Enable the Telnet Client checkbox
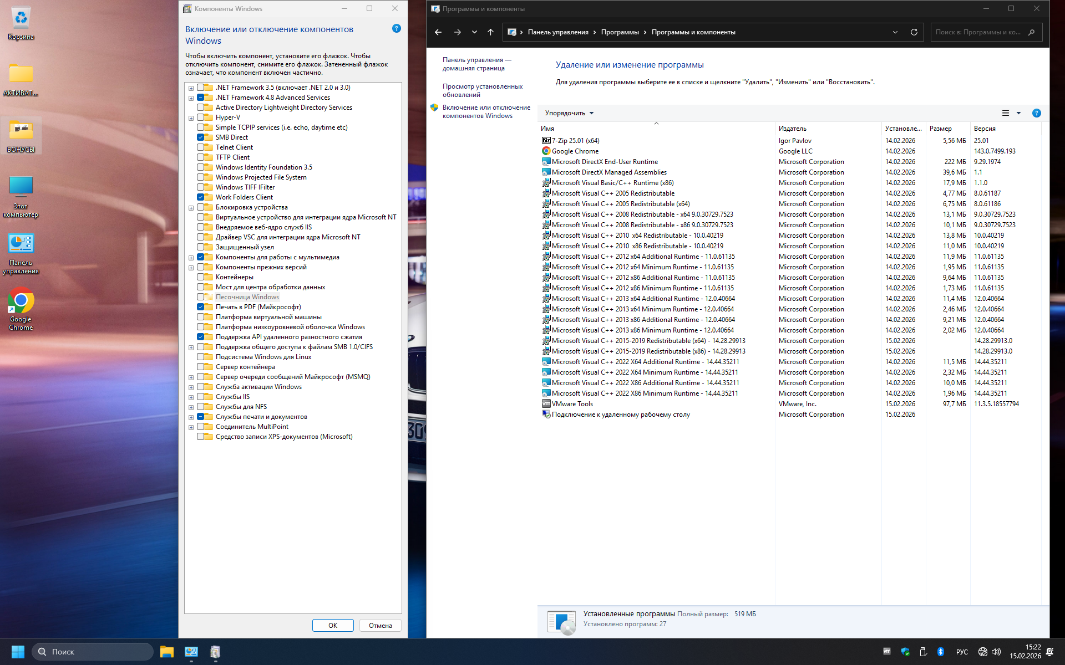Viewport: 1065px width, 665px height. click(x=201, y=147)
